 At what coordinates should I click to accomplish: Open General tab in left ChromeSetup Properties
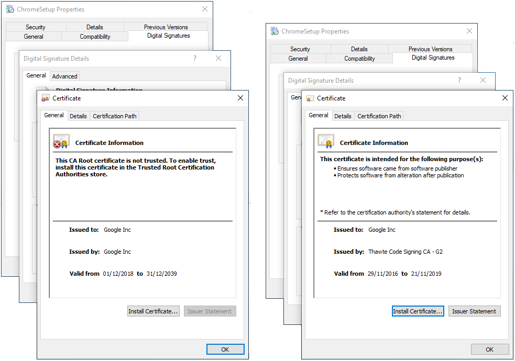point(34,37)
